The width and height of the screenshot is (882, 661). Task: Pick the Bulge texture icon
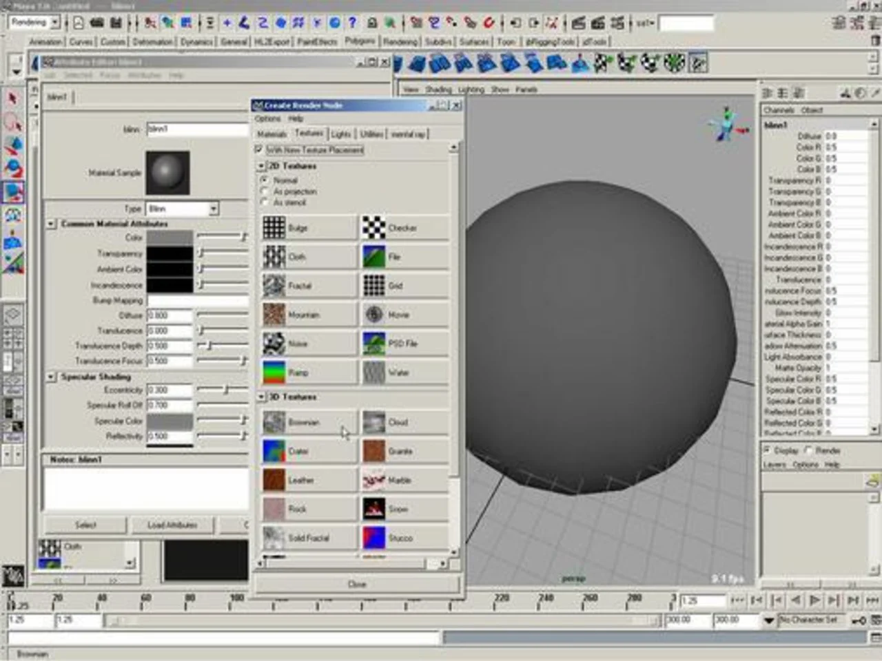(274, 227)
